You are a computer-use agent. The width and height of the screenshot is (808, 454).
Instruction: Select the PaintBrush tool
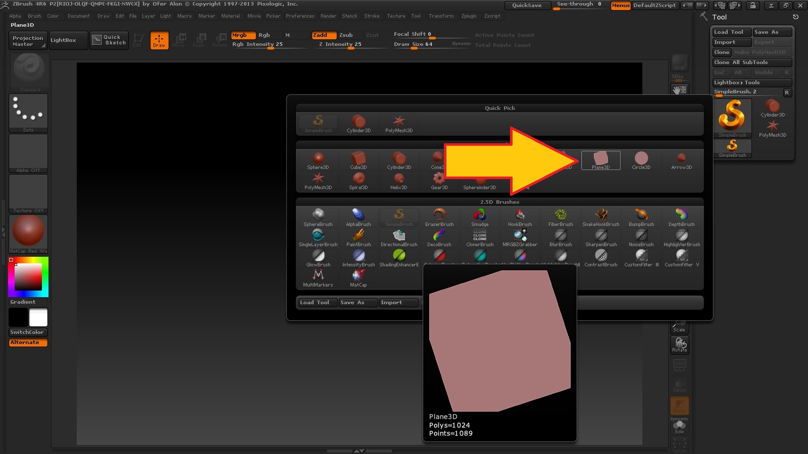pos(359,238)
